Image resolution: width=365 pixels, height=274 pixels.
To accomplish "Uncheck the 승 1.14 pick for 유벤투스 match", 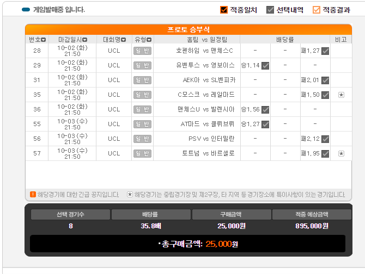I will 265,65.
